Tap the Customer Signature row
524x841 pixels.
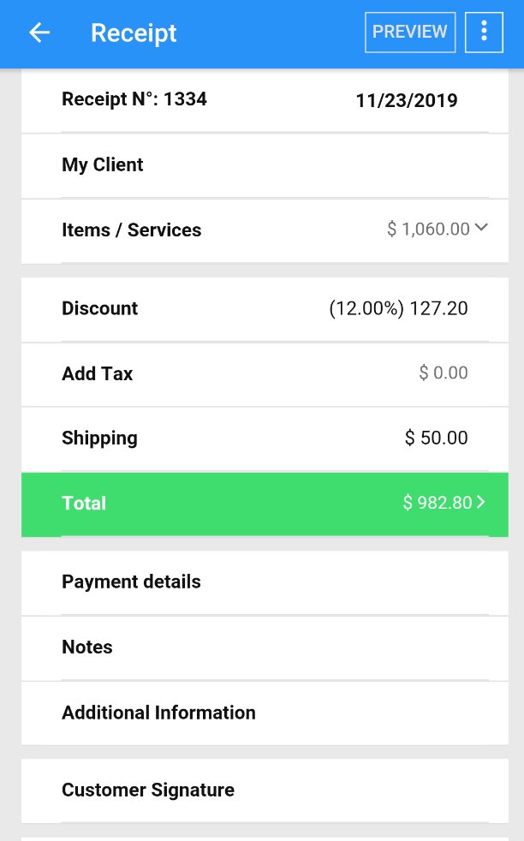[147, 790]
